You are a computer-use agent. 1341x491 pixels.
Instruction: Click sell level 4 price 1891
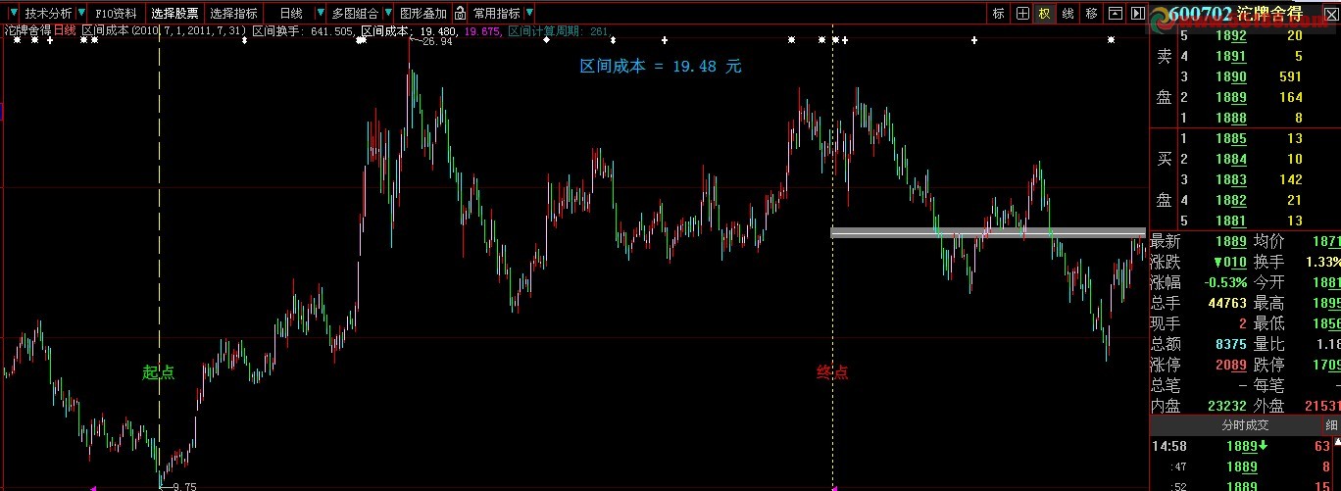[x=1231, y=57]
